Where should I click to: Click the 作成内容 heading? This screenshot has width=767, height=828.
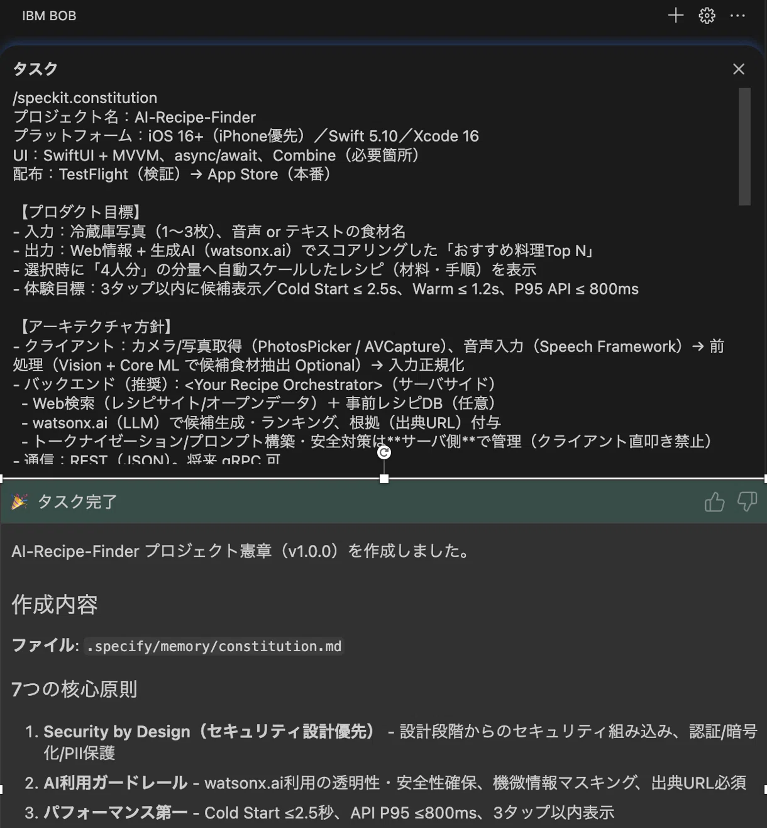tap(55, 605)
